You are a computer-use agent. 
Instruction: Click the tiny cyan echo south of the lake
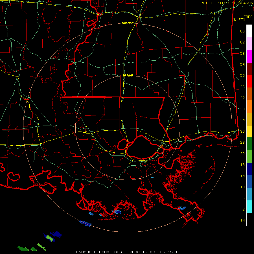tap(152, 178)
